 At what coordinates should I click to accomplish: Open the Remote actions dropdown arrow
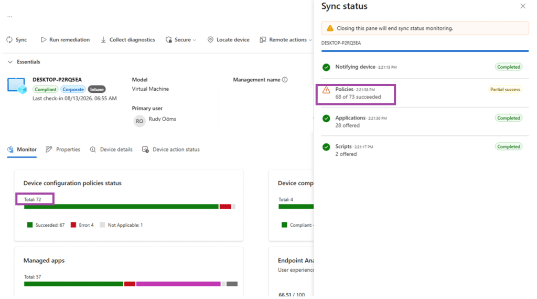(x=310, y=40)
